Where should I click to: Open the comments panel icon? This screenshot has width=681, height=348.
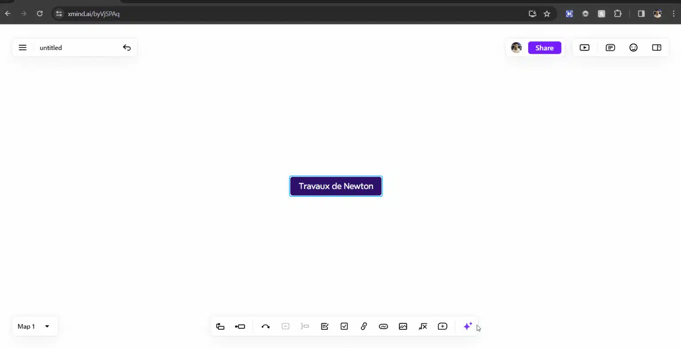pyautogui.click(x=610, y=47)
